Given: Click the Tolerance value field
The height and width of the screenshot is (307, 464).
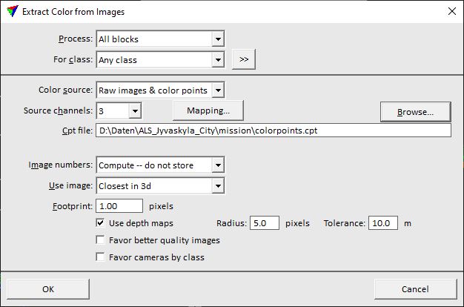Looking at the screenshot, I should (383, 223).
